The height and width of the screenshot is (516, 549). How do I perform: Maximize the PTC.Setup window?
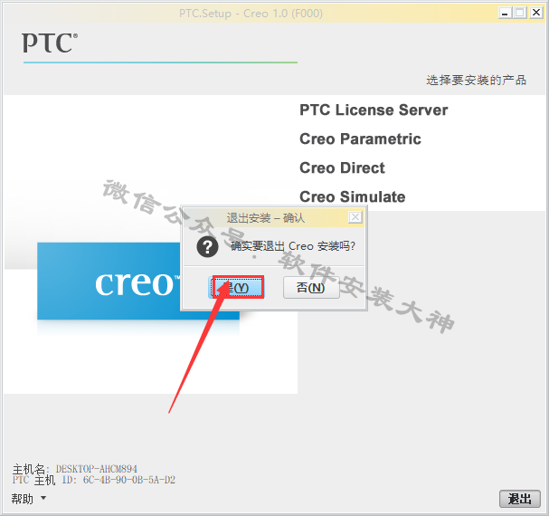pyautogui.click(x=520, y=14)
